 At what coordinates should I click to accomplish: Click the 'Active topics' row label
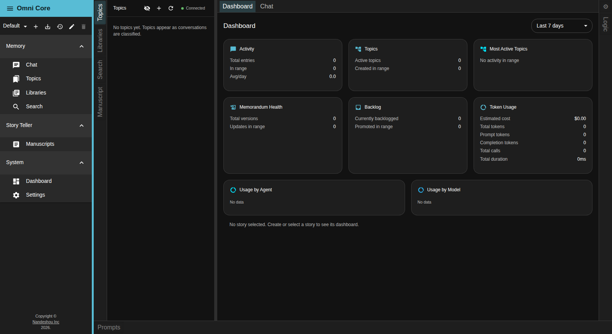[368, 60]
